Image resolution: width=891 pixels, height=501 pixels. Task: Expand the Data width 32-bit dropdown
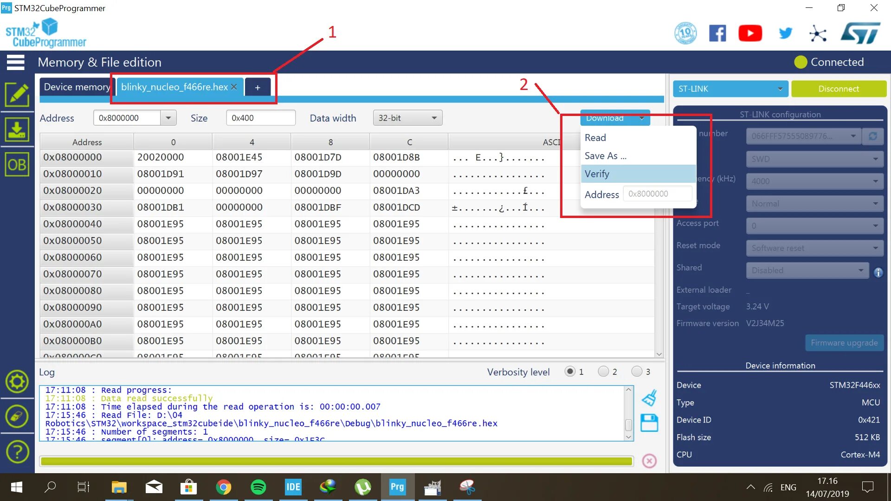(407, 118)
